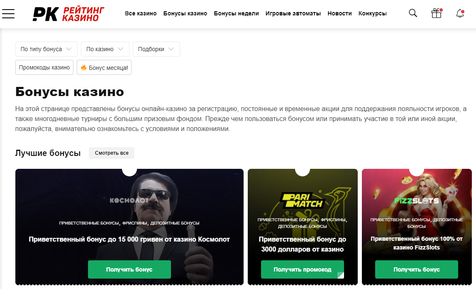Expand the По казино dropdown
The height and width of the screenshot is (289, 476).
105,49
